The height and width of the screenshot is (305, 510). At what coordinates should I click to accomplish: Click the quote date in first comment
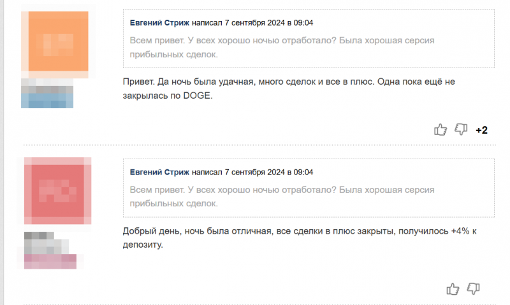pos(269,23)
